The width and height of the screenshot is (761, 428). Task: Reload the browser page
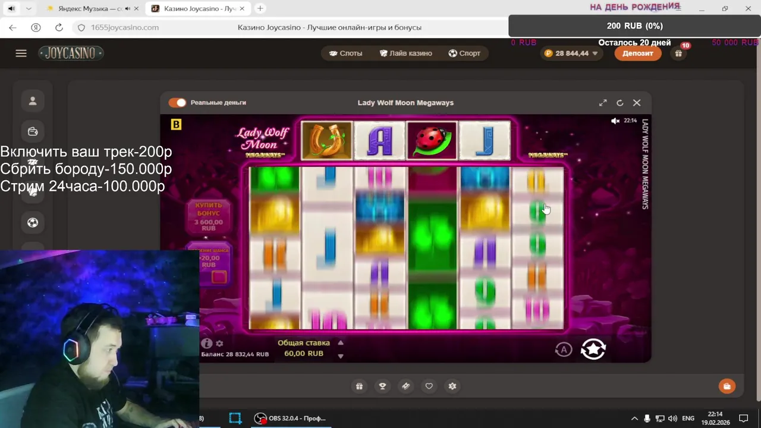tap(59, 27)
